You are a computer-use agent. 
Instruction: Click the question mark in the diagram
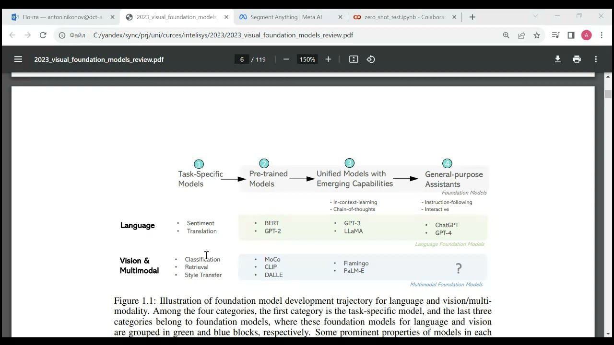459,268
